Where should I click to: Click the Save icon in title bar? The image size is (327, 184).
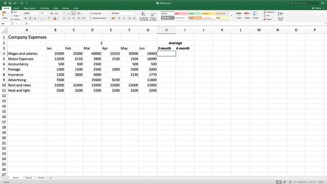(x=10, y=3)
